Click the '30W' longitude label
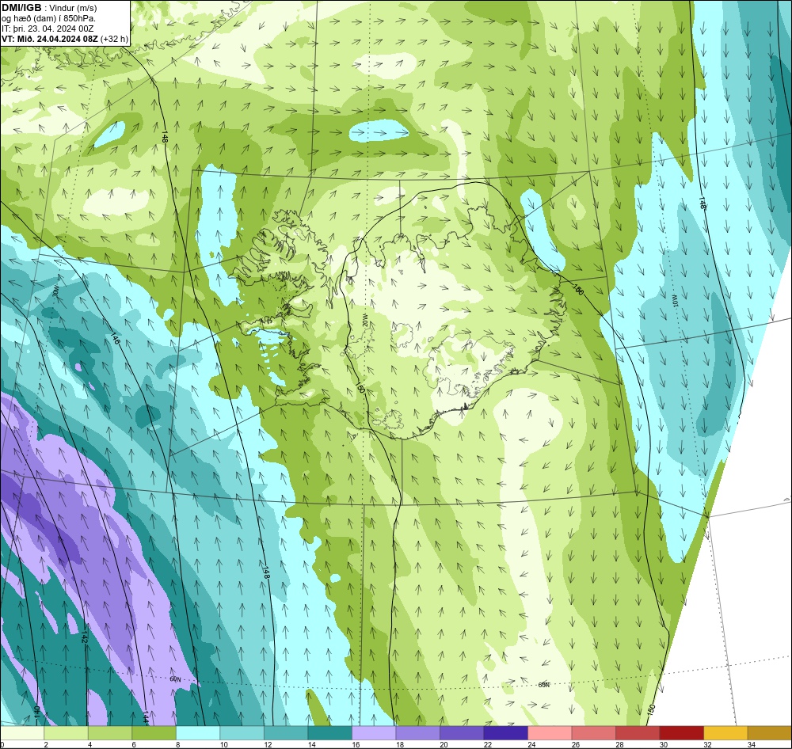The width and height of the screenshot is (792, 749). (56, 291)
